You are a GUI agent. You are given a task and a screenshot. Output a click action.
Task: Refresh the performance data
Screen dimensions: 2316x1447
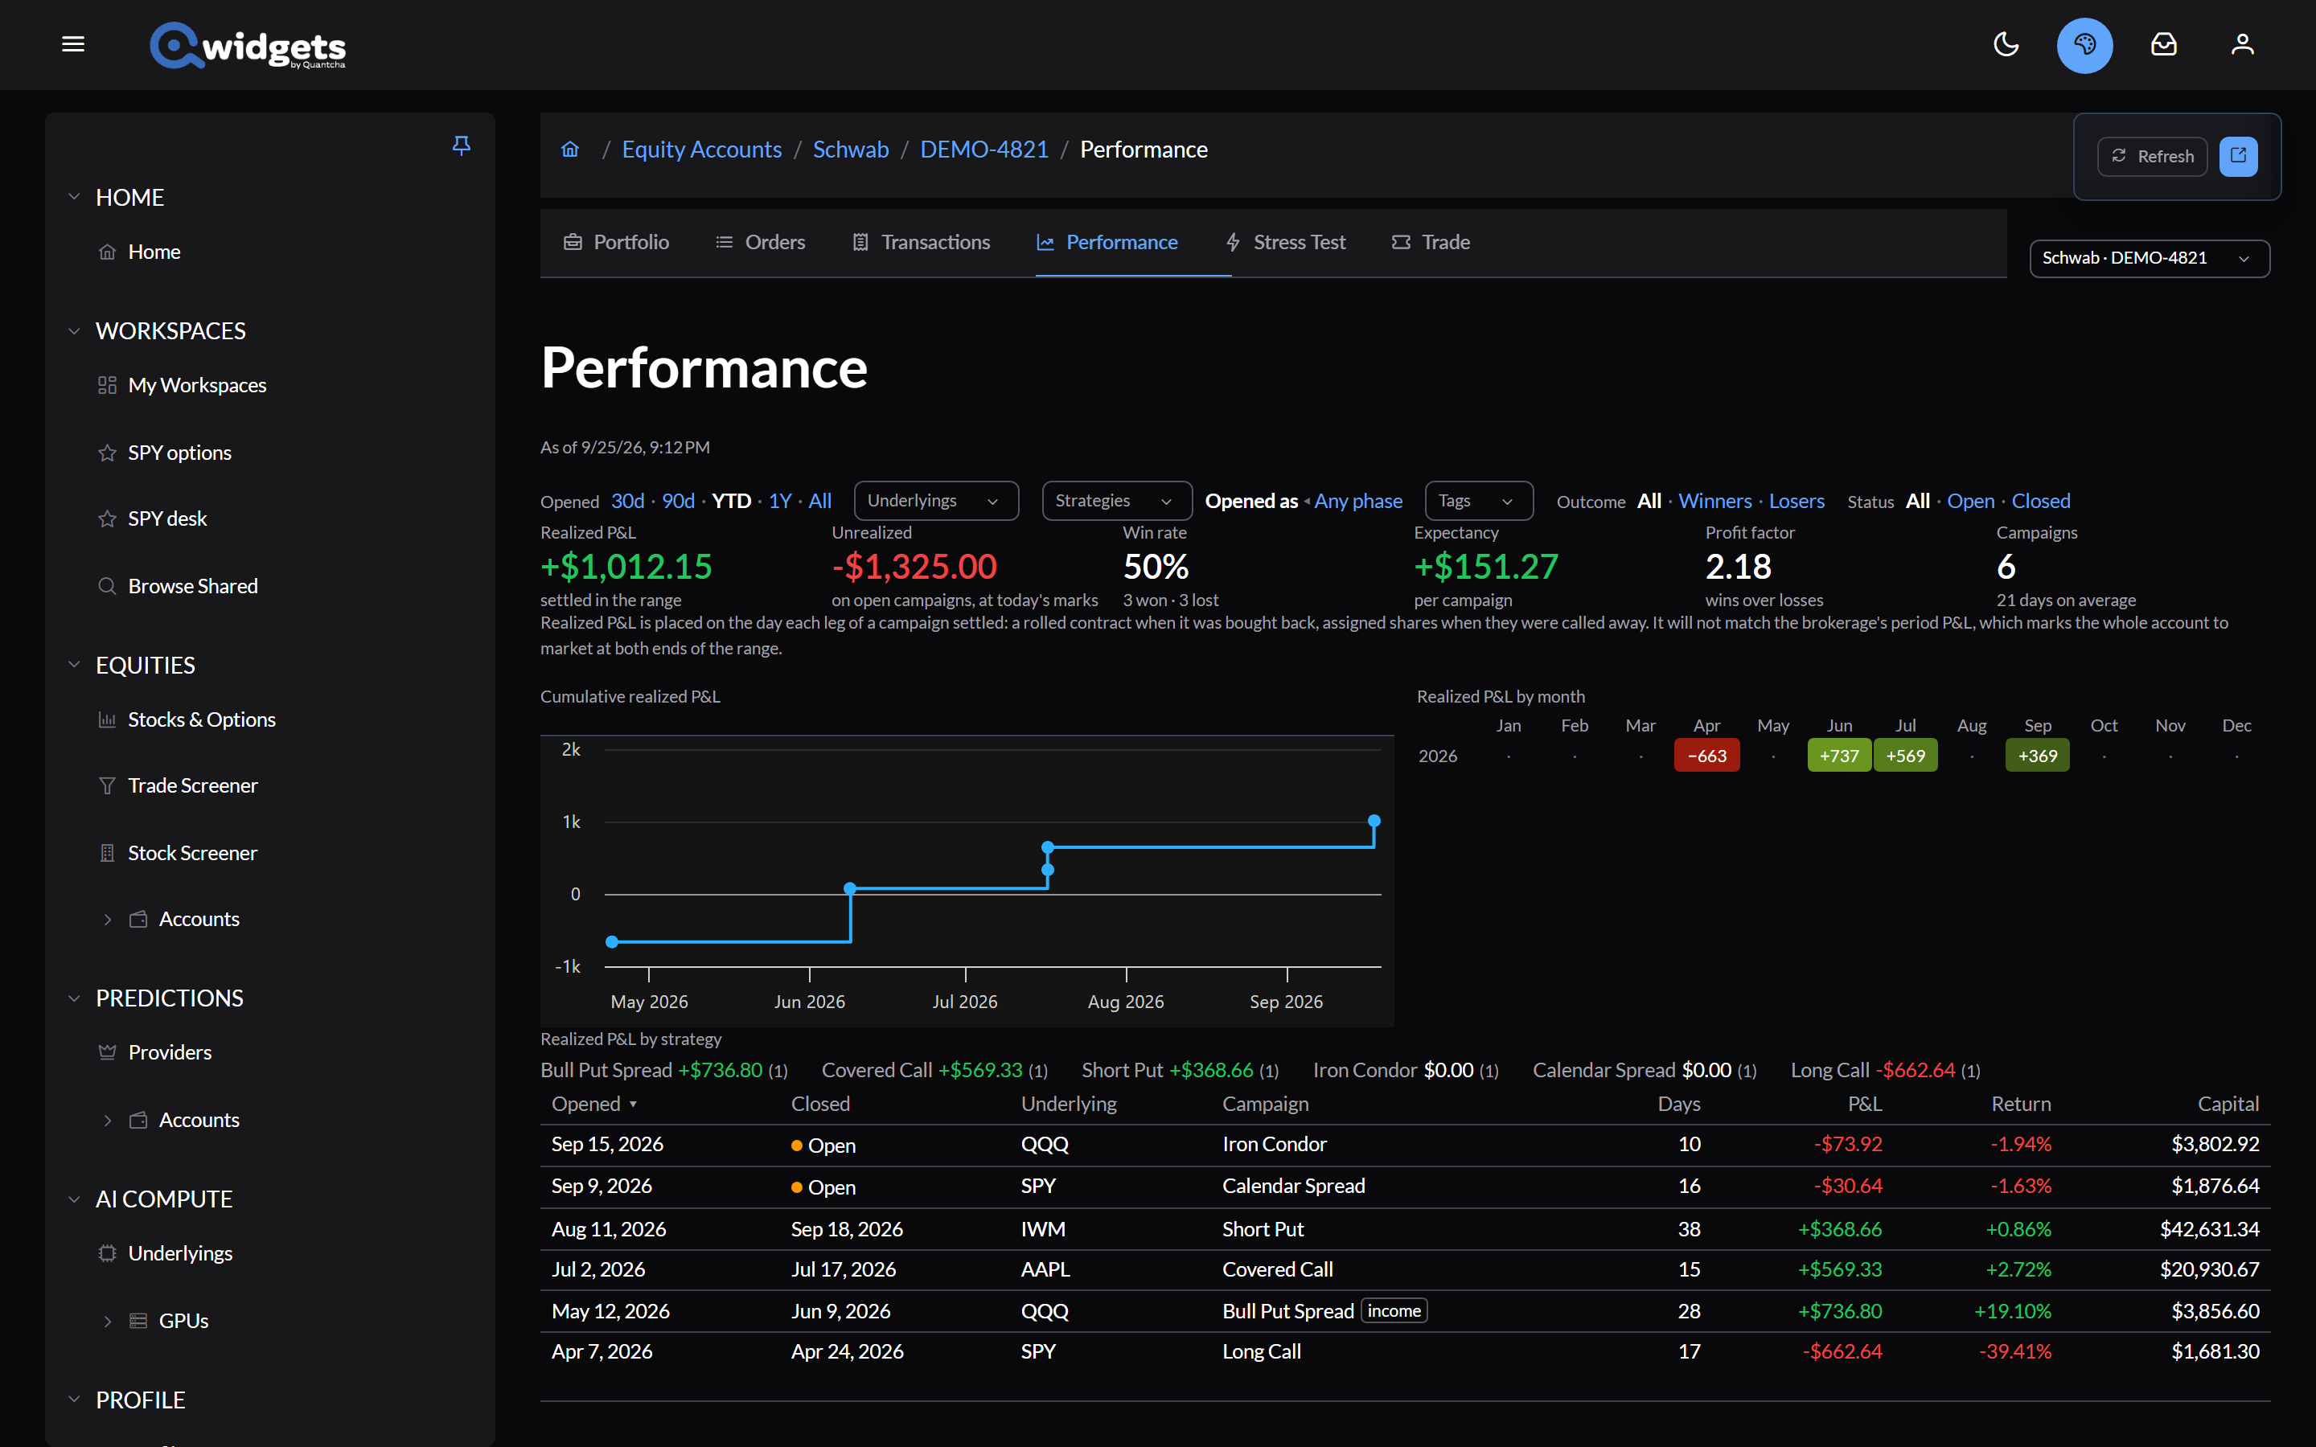[x=2152, y=156]
